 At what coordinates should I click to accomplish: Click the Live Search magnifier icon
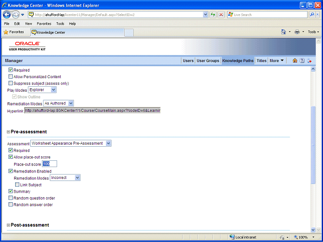click(312, 15)
